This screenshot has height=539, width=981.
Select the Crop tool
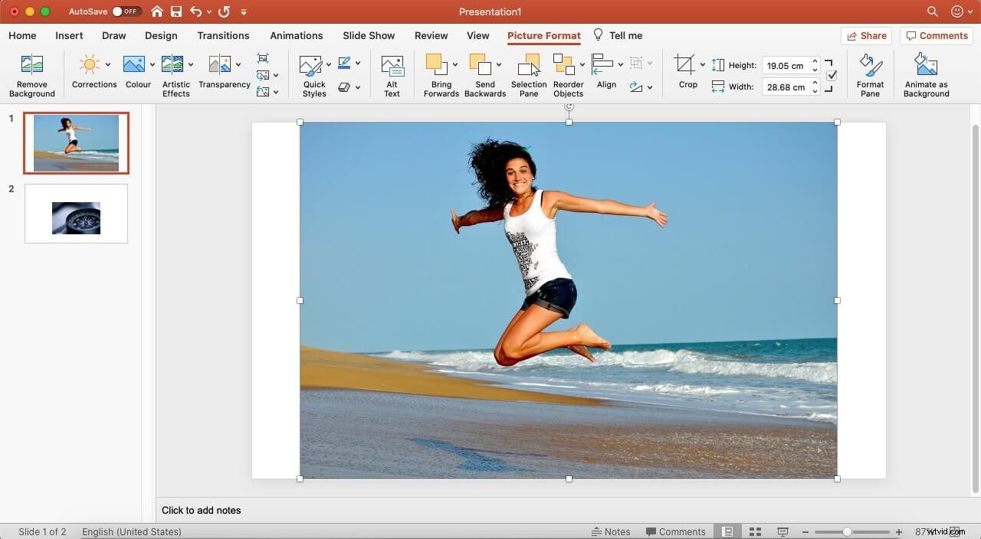683,73
